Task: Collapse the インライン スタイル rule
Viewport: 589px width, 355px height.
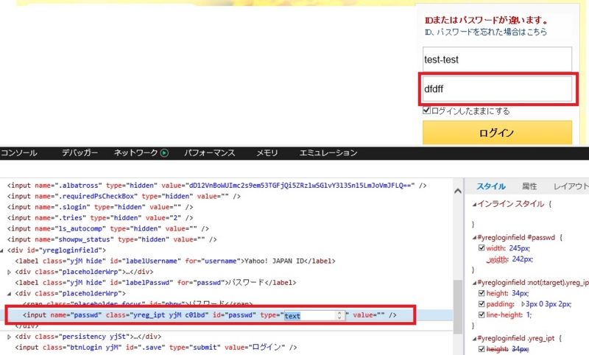Action: click(x=474, y=204)
